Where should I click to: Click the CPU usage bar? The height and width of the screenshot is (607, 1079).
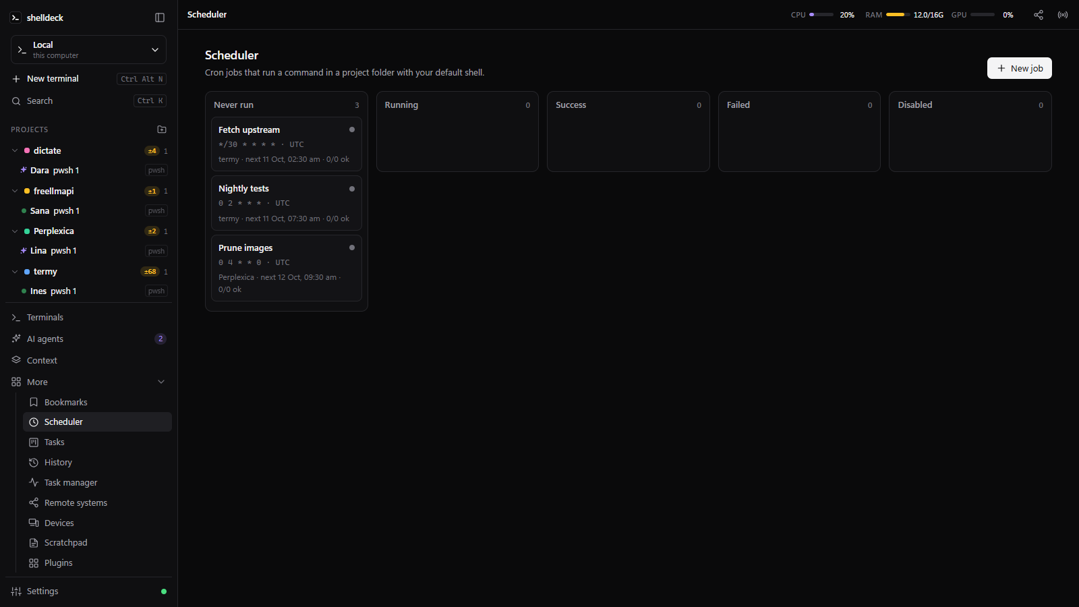821,15
